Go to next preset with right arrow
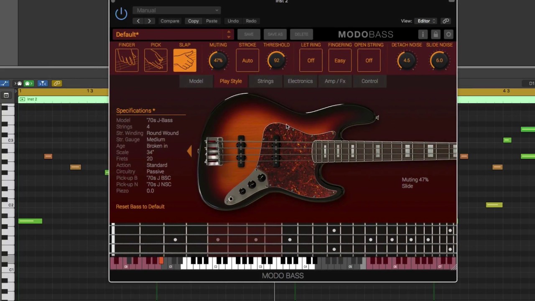 [149, 21]
